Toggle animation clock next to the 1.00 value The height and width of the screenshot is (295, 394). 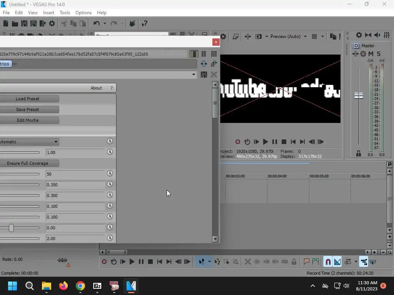110,152
